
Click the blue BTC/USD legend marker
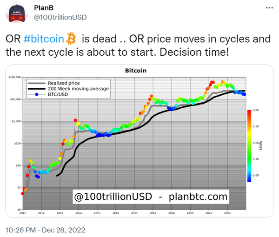pos(36,95)
